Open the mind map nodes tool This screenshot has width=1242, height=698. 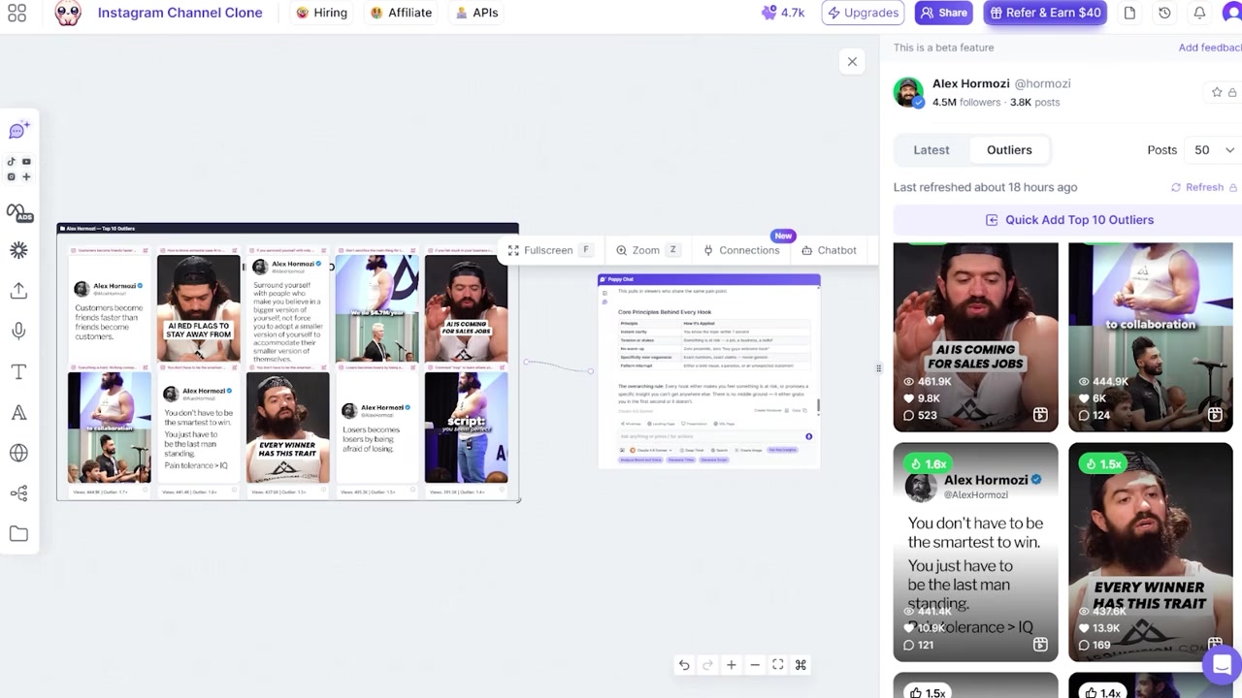pyautogui.click(x=18, y=493)
